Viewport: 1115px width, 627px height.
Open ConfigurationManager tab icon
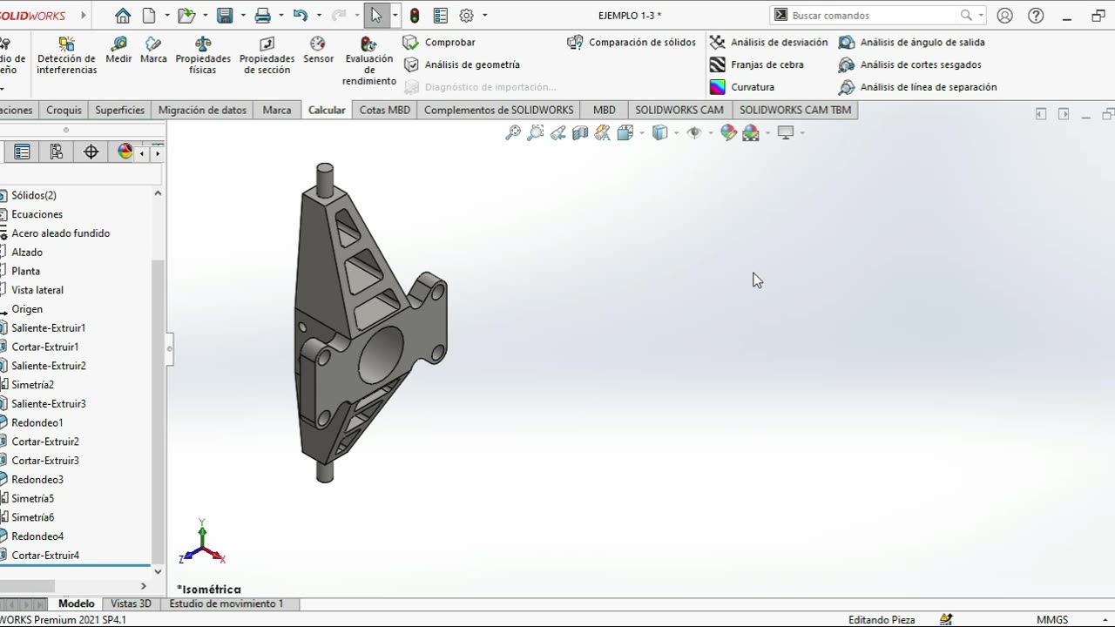pos(57,152)
